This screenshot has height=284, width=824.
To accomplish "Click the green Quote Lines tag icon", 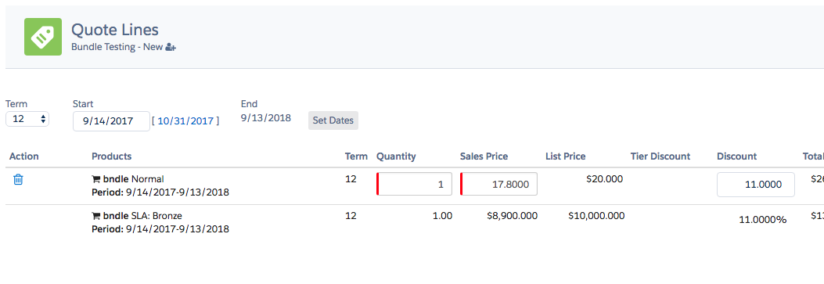I will tap(43, 36).
